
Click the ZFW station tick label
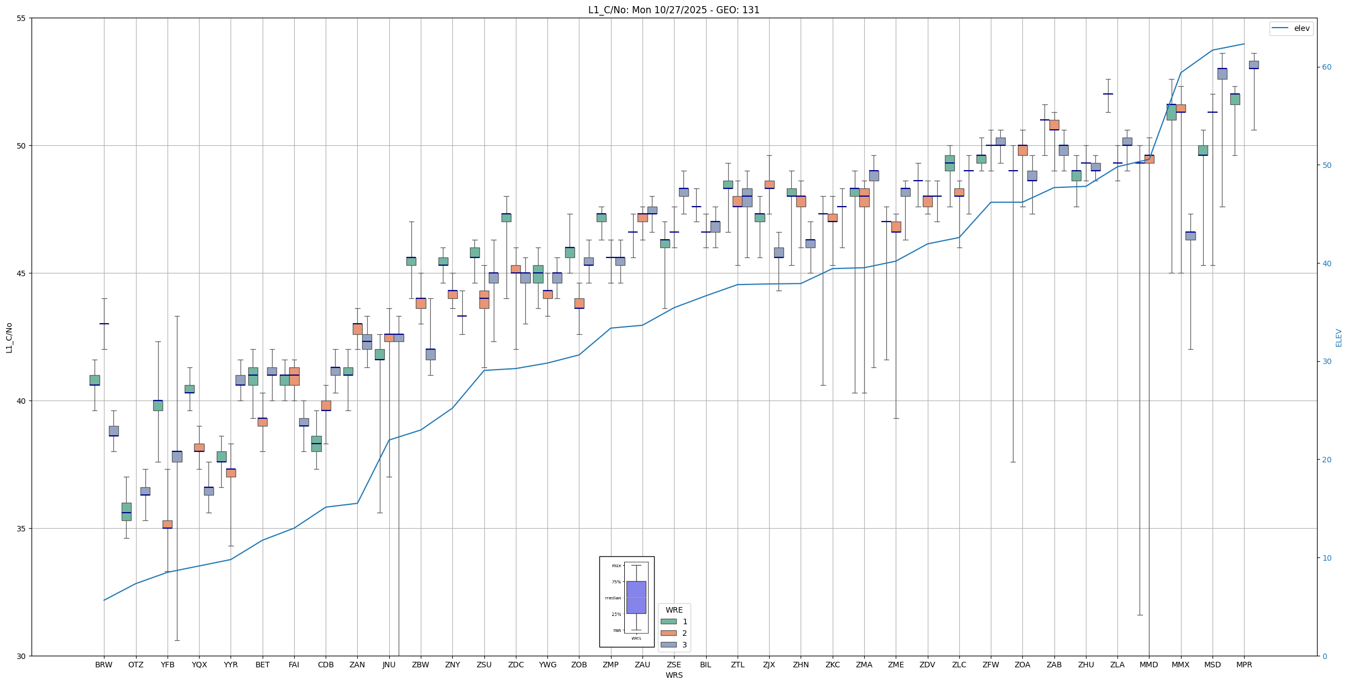click(x=991, y=665)
